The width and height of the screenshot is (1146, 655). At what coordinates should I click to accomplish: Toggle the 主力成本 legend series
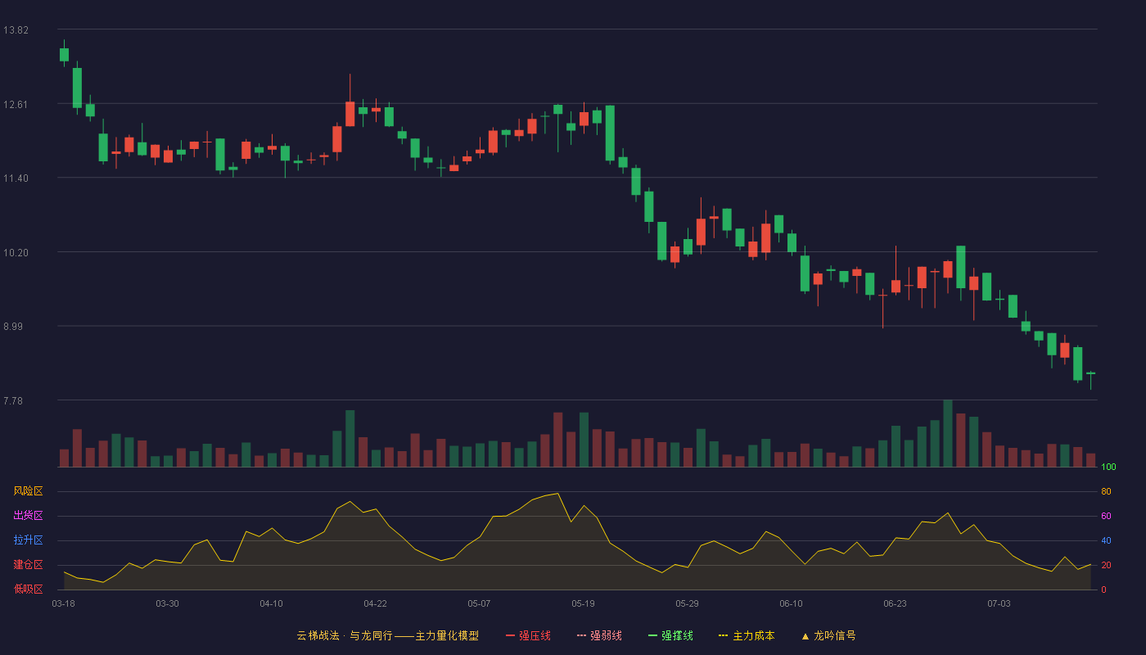[x=747, y=635]
